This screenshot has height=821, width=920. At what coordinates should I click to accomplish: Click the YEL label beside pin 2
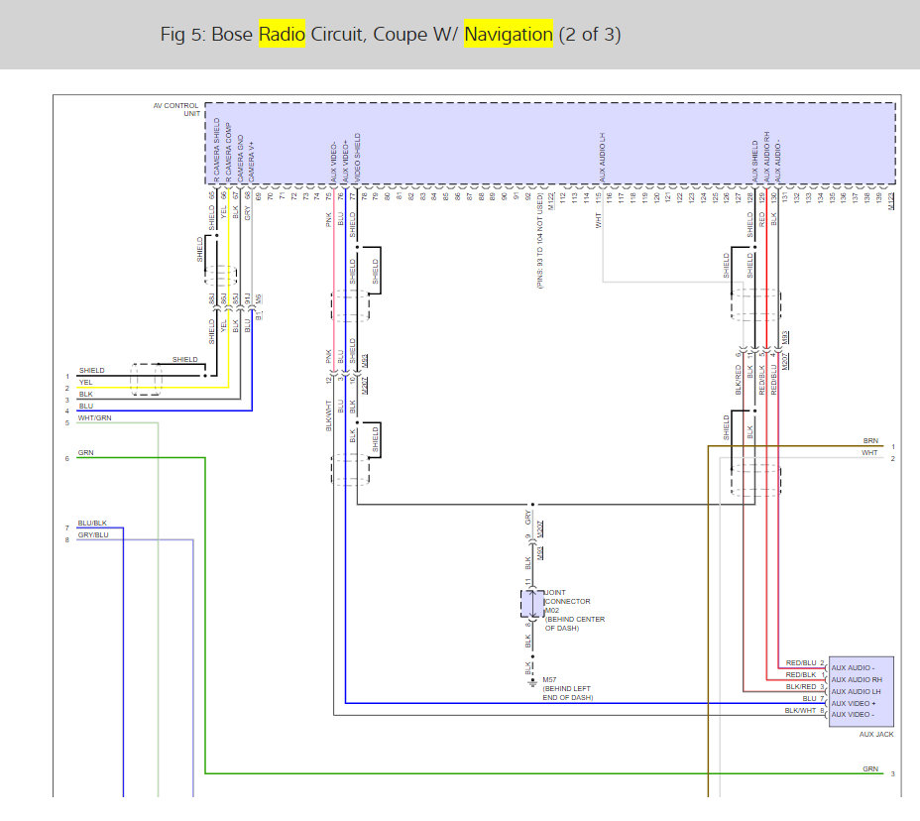(x=85, y=382)
